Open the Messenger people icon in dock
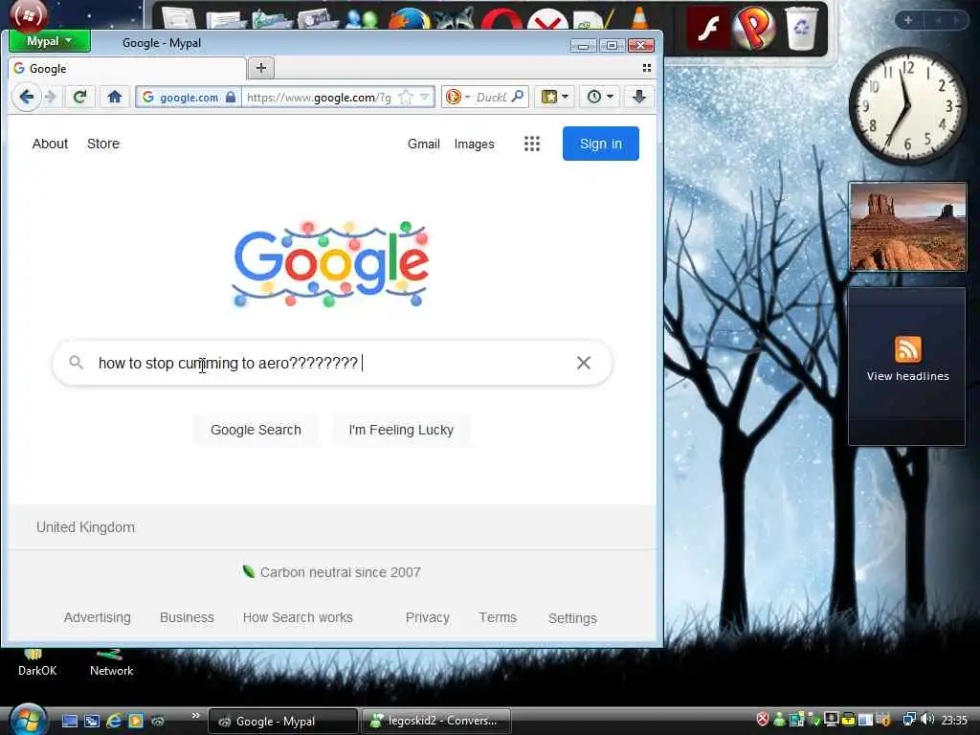Screen dimensions: 980x735 pos(362,19)
